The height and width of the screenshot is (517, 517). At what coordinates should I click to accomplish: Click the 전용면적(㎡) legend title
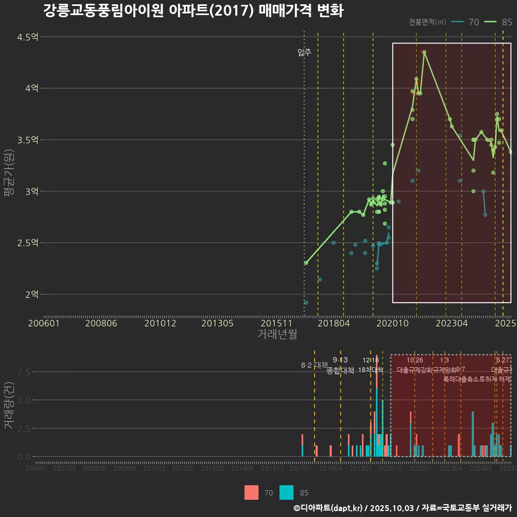pos(427,22)
